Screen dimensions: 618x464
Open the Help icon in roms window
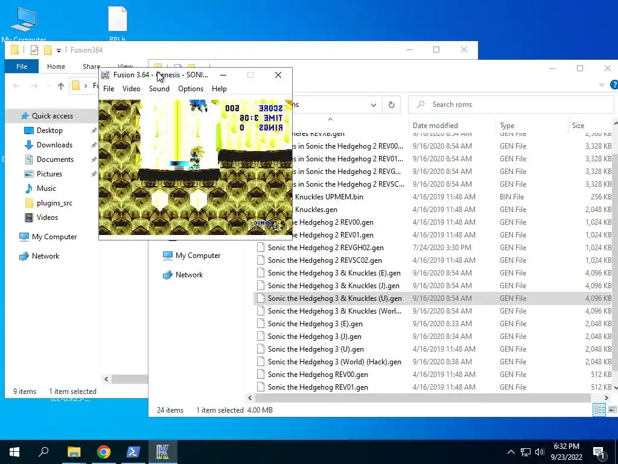pos(614,85)
